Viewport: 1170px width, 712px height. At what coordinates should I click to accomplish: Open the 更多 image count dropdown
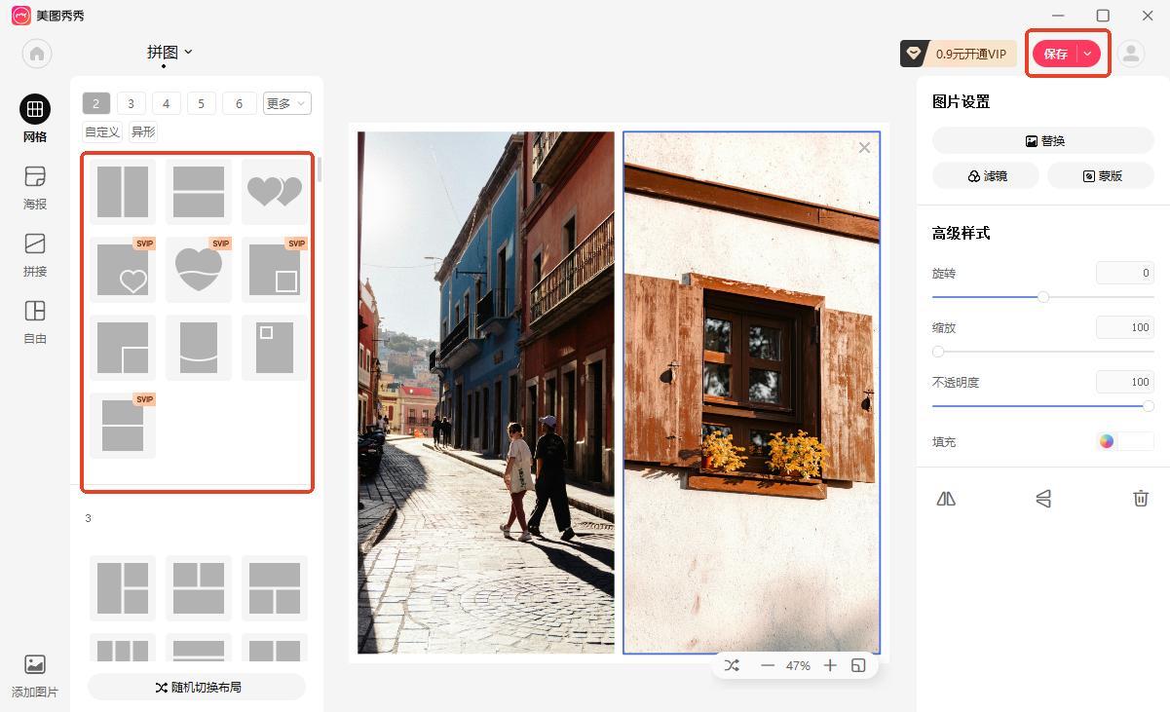click(x=286, y=103)
